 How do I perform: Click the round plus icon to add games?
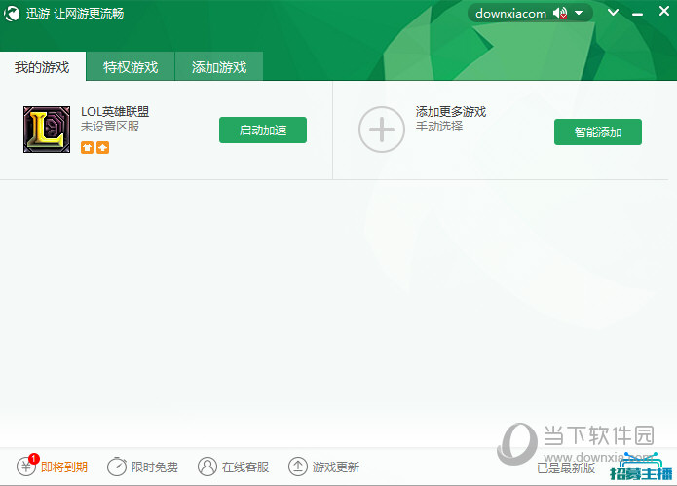pos(381,130)
